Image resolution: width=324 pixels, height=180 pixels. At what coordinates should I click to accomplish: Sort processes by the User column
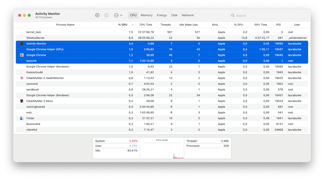click(297, 24)
